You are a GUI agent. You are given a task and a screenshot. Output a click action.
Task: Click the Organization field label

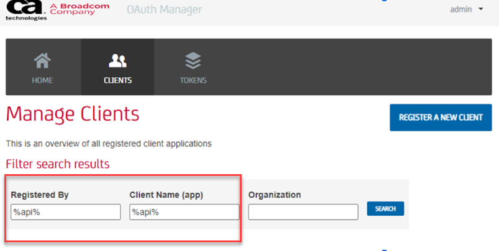point(275,195)
